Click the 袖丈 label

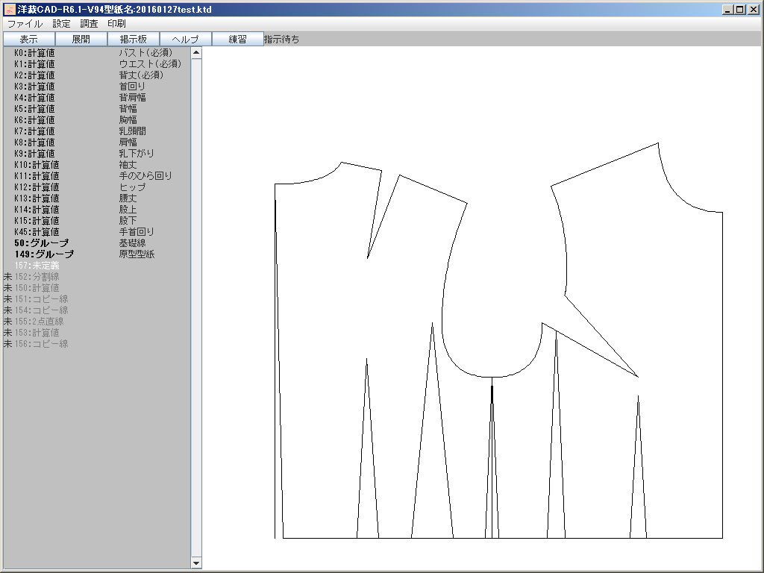[128, 165]
